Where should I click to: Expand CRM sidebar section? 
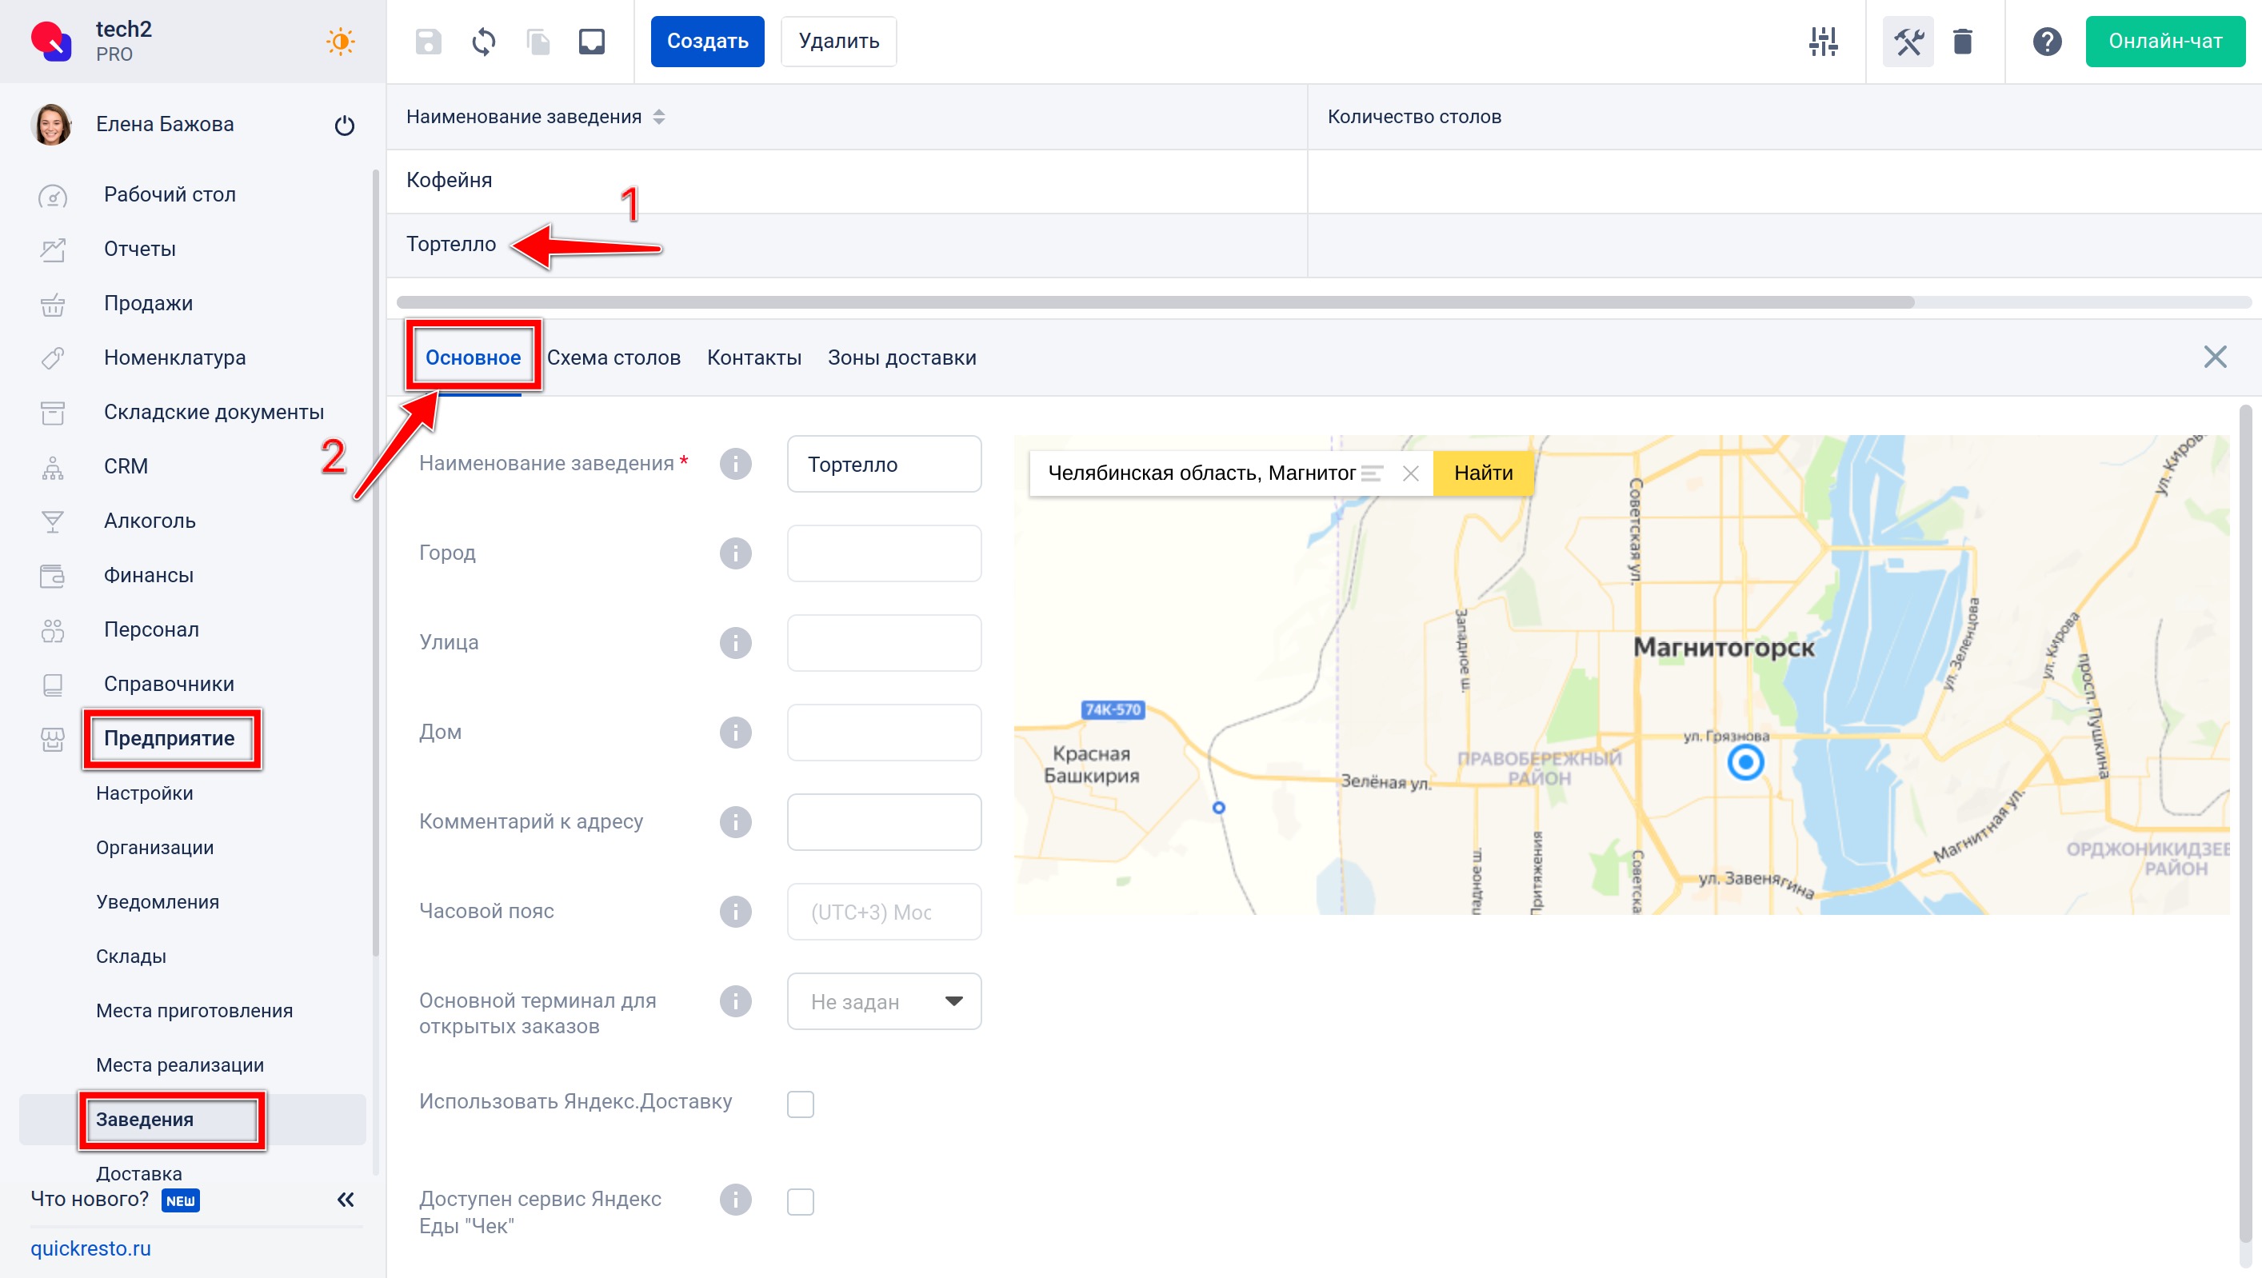(126, 467)
